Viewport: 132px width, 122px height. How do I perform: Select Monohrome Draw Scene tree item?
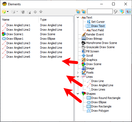[x=102, y=43]
